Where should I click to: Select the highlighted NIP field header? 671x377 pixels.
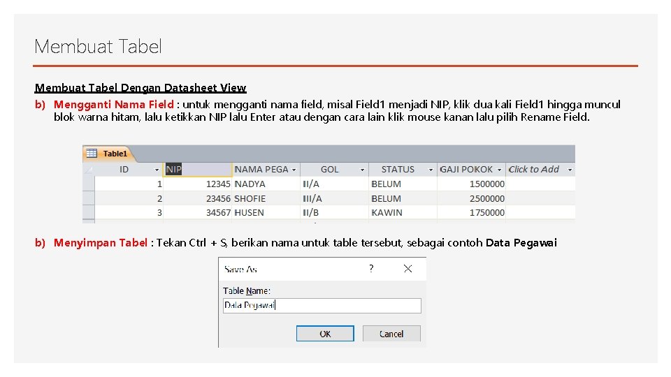coord(198,169)
